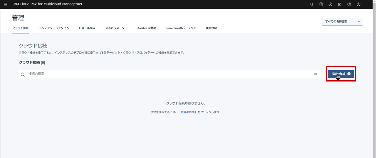Click the クラウド接続がありません。 message
The width and height of the screenshot is (376, 158).
(x=185, y=104)
